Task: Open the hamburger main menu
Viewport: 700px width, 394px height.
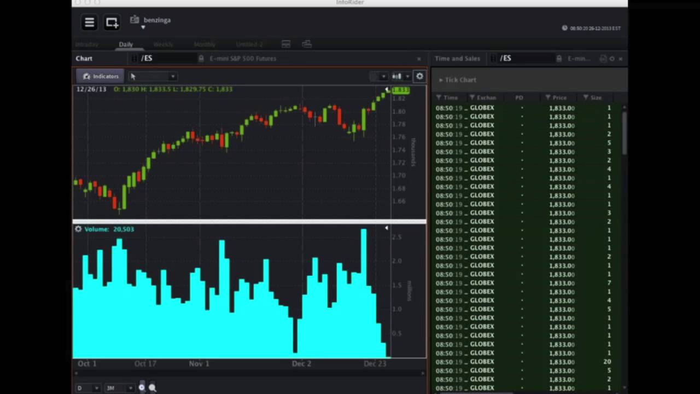Action: tap(89, 22)
